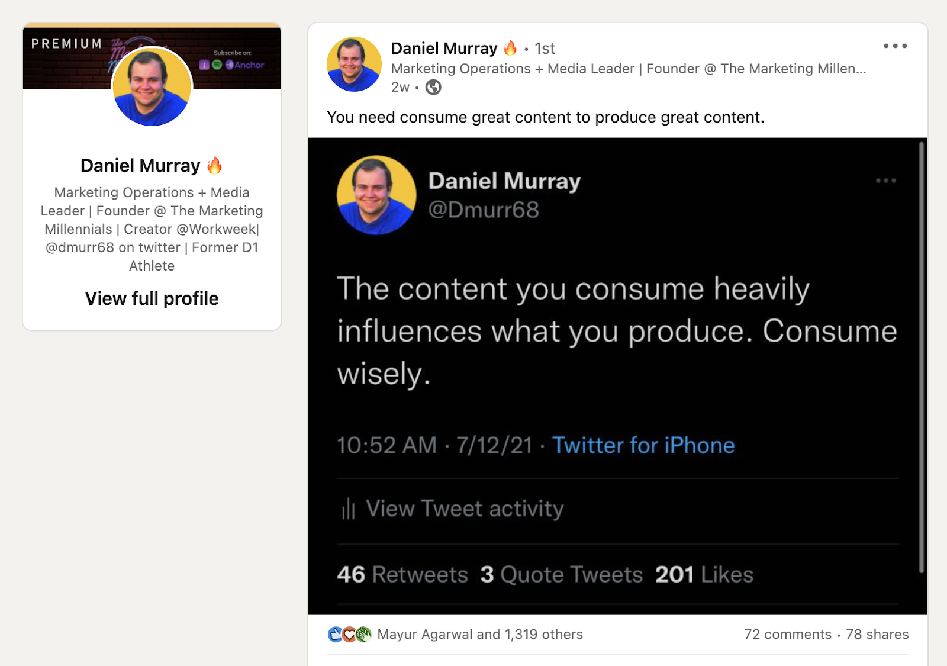The height and width of the screenshot is (666, 947).
Task: Click the large profile photo in sidebar card
Action: pos(152,86)
